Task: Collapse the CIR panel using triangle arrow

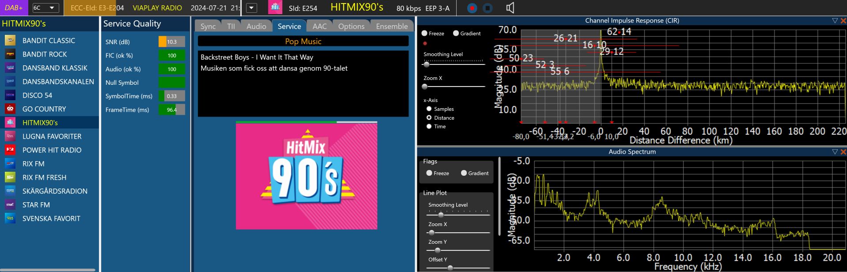Action: point(835,21)
